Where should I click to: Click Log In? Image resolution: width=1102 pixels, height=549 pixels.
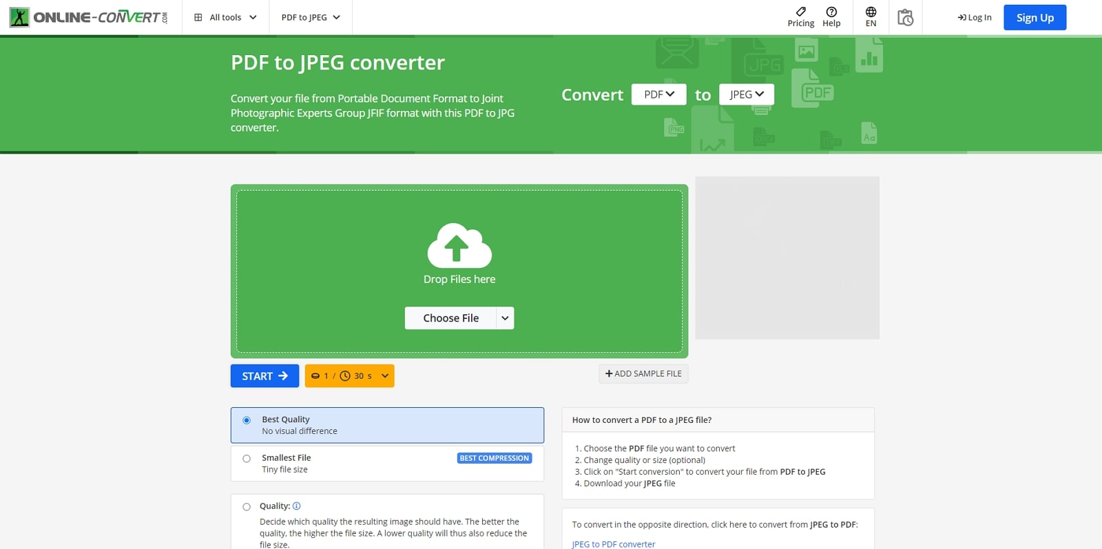coord(975,17)
